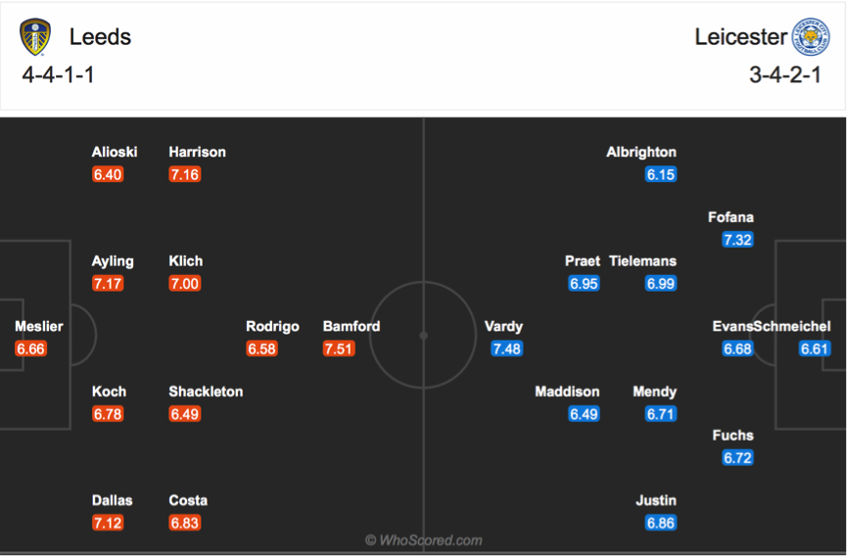Screen dimensions: 847x556
Task: Click Justin's 6.86 rating badge
Action: click(x=661, y=523)
